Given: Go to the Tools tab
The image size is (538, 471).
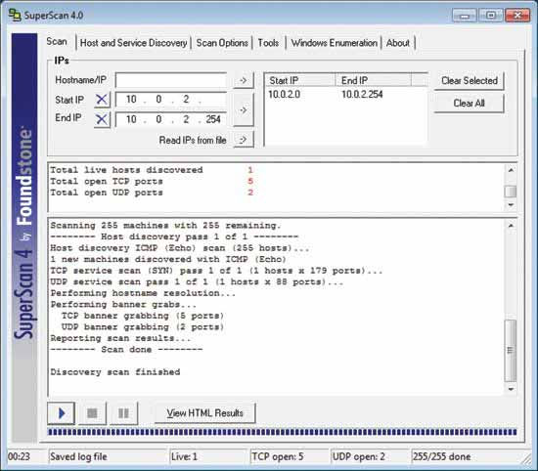Looking at the screenshot, I should [x=268, y=43].
